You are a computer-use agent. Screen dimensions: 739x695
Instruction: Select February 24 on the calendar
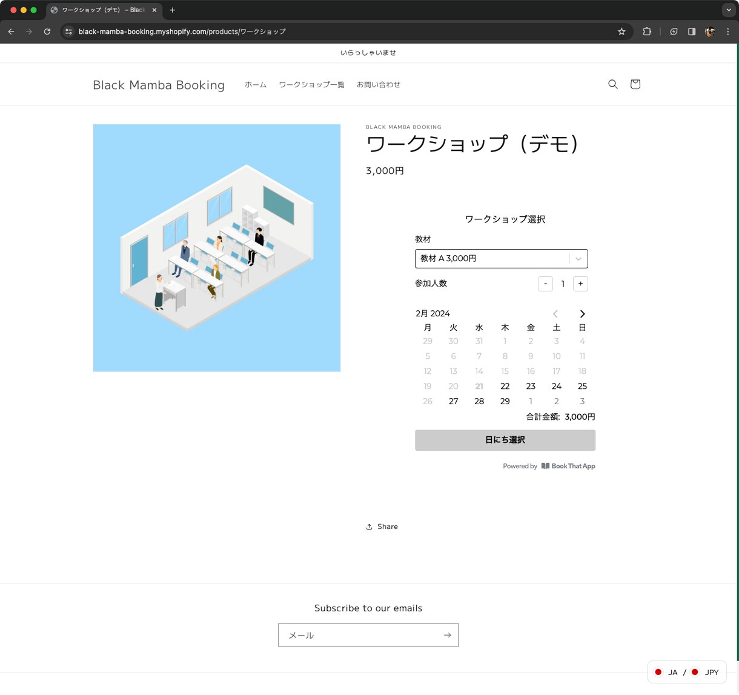point(557,386)
